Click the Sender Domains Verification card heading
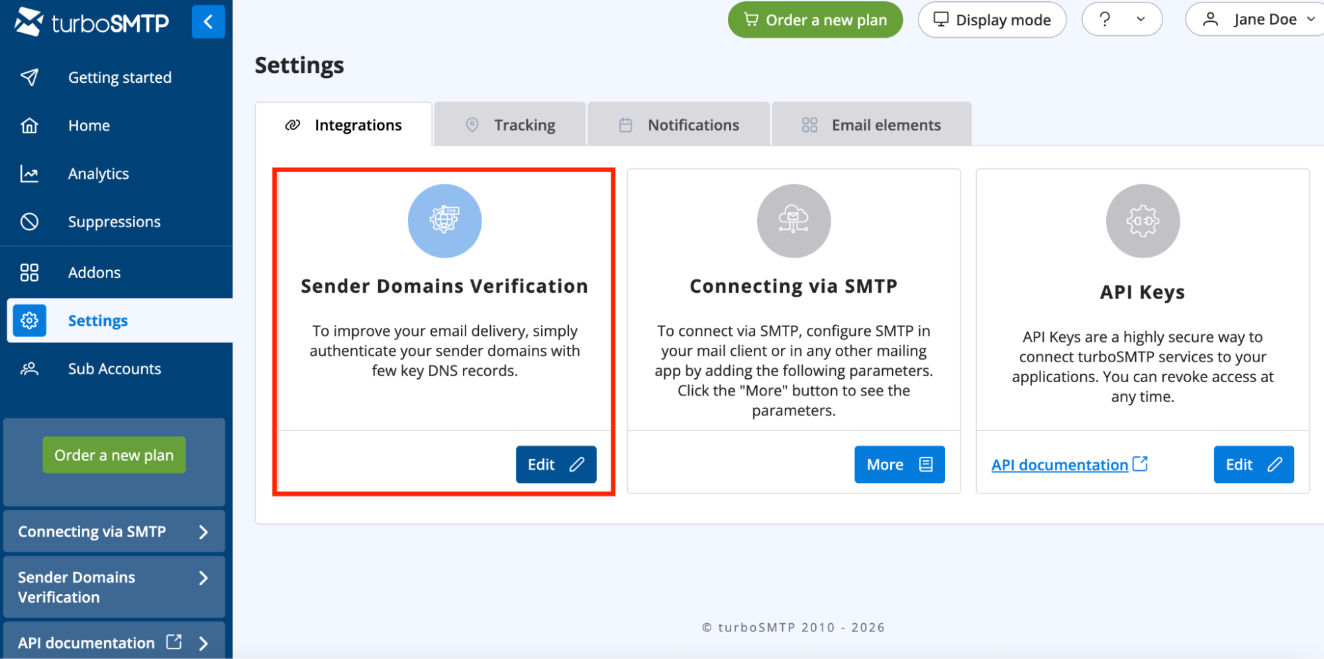This screenshot has width=1324, height=659. pos(444,286)
